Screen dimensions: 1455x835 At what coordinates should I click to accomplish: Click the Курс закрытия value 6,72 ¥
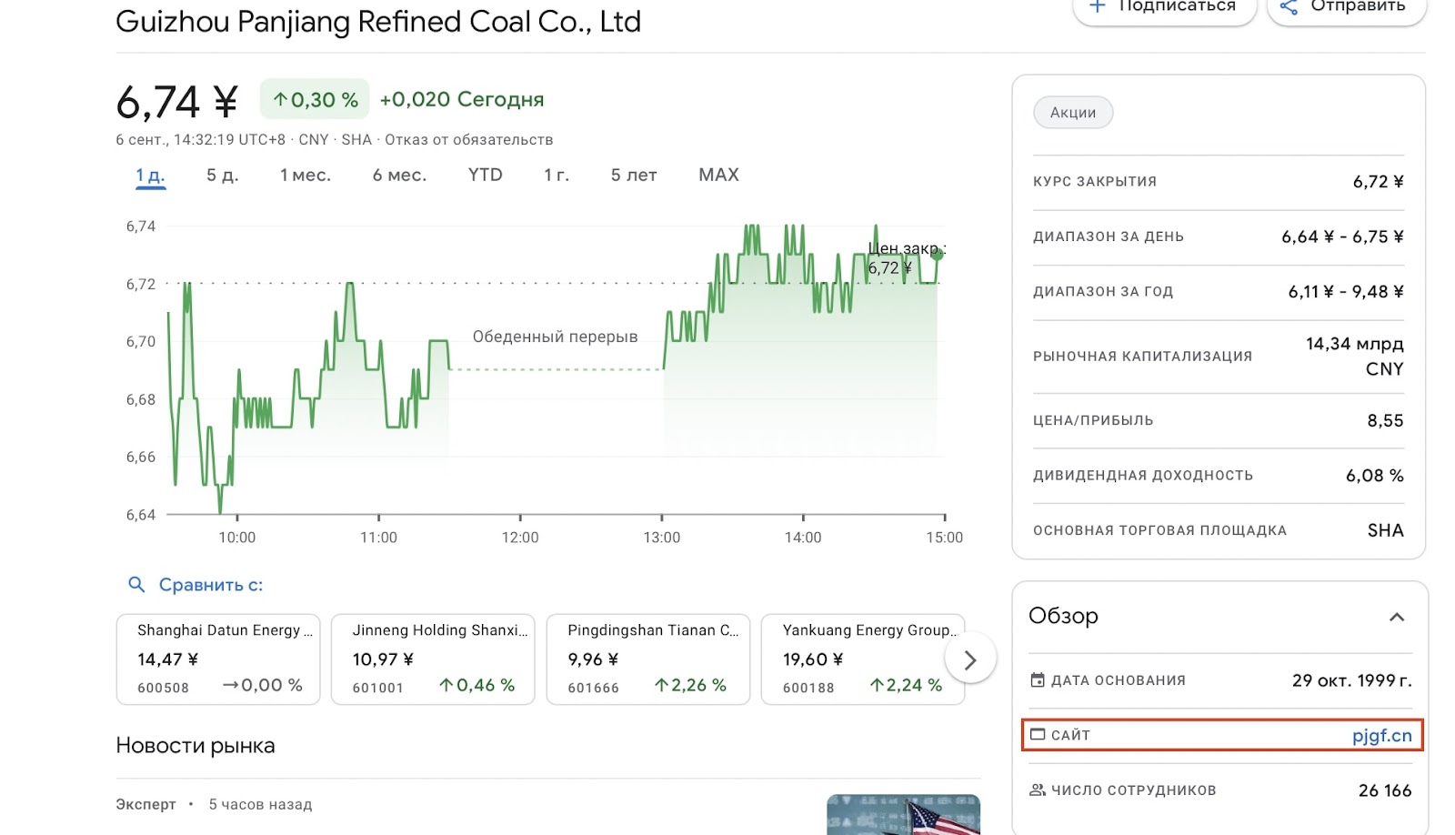point(1378,181)
